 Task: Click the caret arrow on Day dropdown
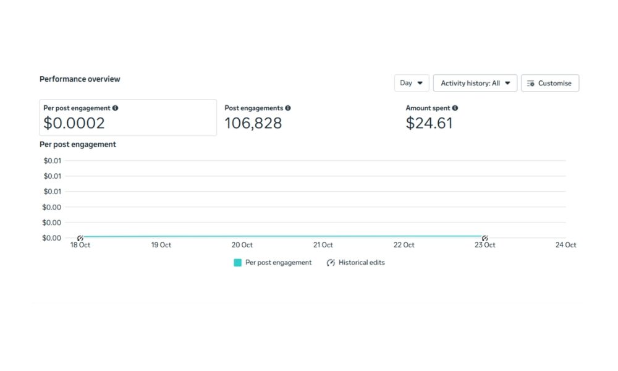(x=420, y=83)
